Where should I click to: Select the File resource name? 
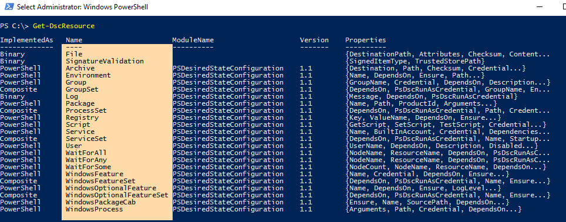click(x=74, y=54)
